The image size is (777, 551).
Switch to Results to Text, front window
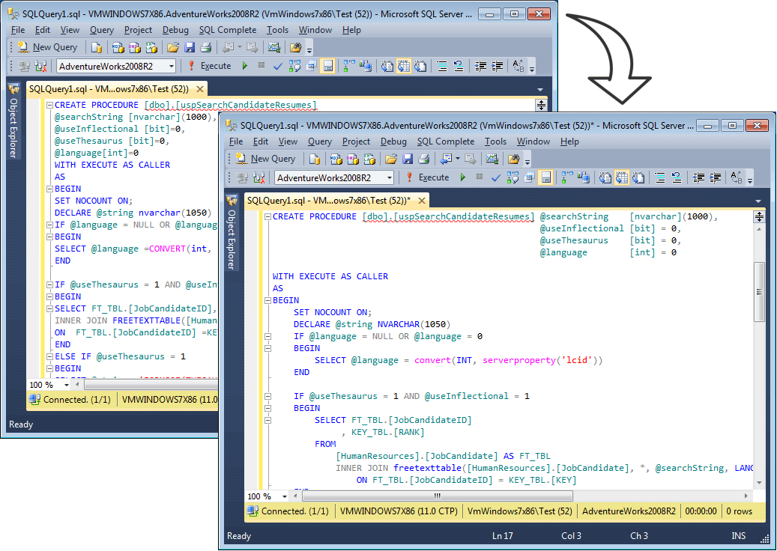click(x=605, y=177)
